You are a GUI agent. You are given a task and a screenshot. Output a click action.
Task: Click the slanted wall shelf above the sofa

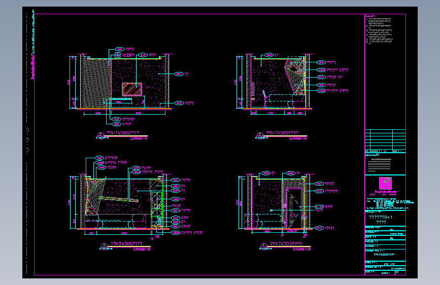[x=118, y=199]
